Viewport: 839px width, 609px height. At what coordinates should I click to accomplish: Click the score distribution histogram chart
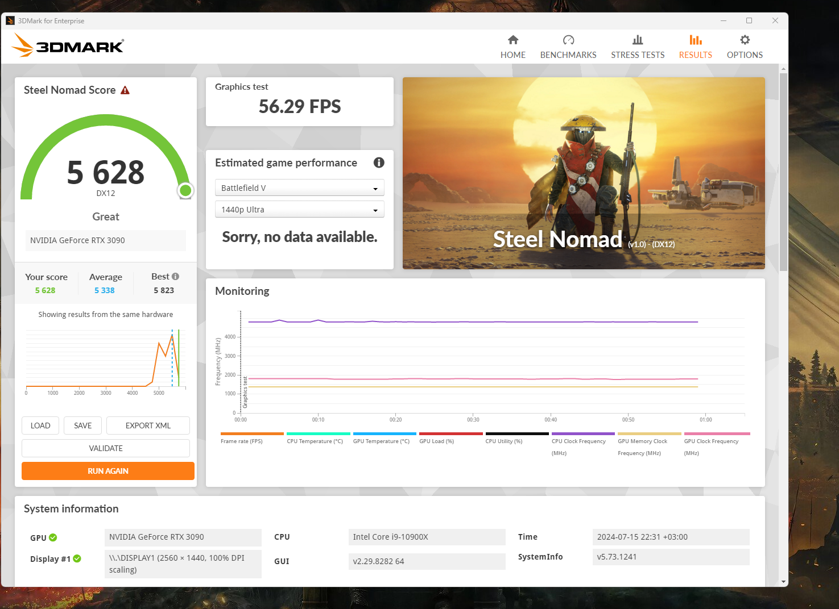(x=106, y=361)
